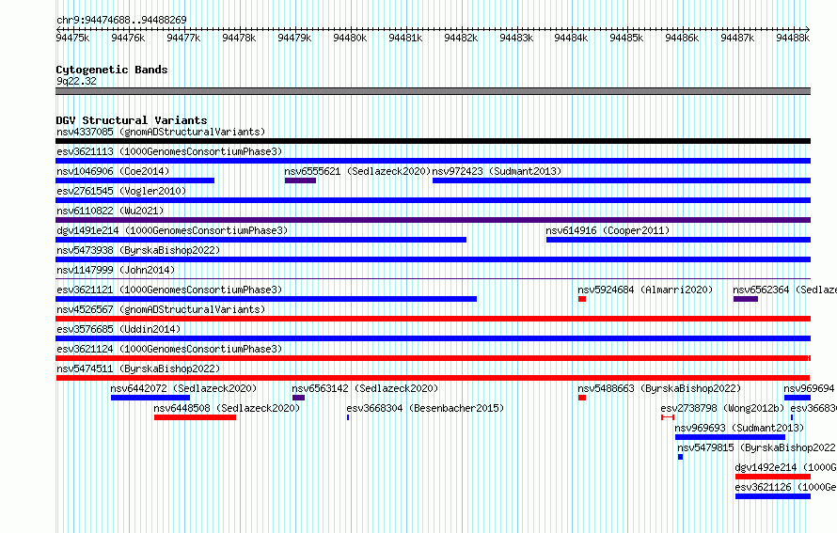This screenshot has width=837, height=533.
Task: Open nsv614916 (Cooper2011) label
Action: point(608,230)
